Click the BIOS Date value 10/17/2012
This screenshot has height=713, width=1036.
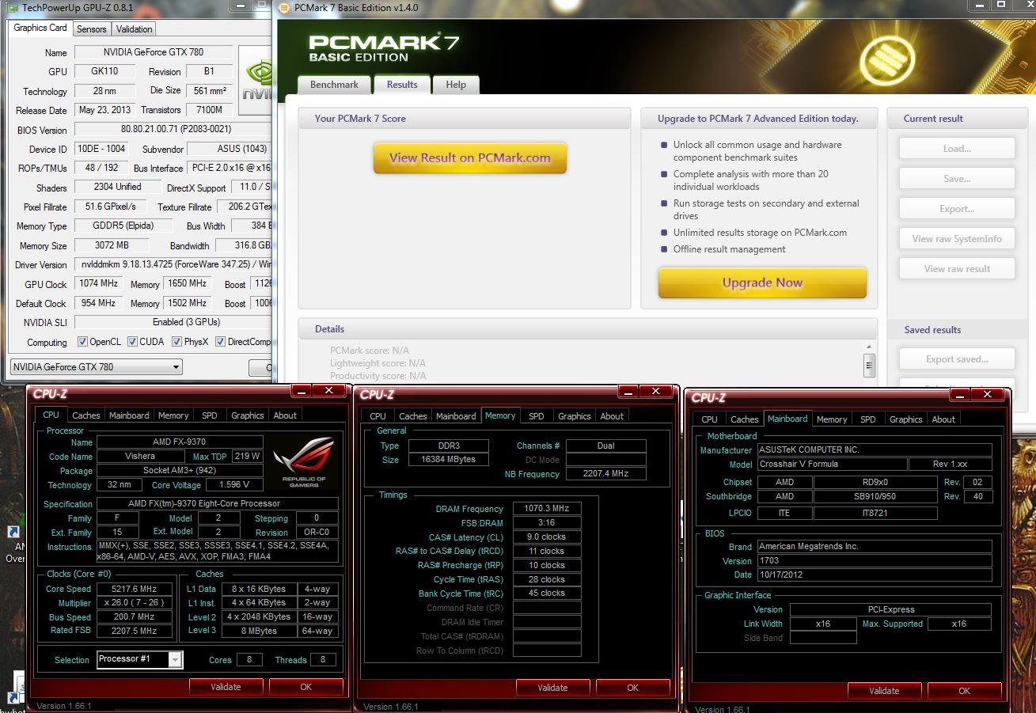tap(874, 575)
